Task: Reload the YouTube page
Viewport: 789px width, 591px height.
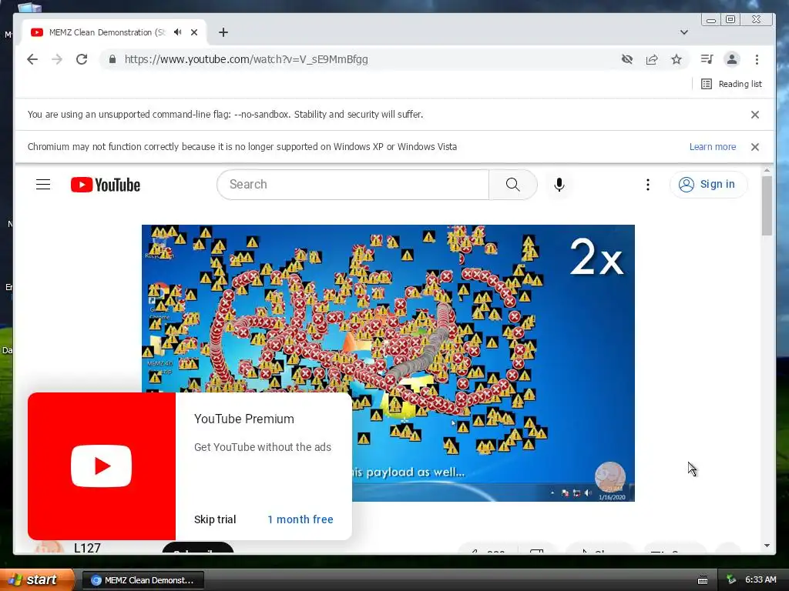Action: point(82,59)
